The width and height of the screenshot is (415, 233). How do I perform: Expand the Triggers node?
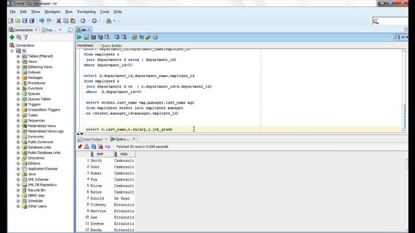pos(18,104)
